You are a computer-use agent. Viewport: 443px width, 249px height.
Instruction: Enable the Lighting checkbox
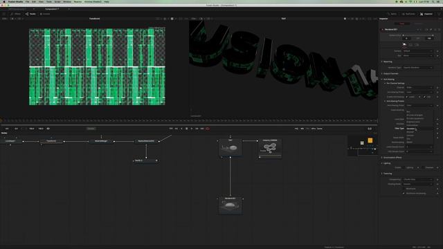404,167
